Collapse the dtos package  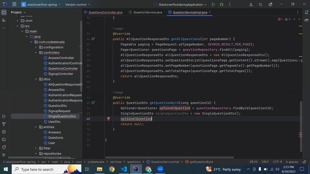pos(36,79)
